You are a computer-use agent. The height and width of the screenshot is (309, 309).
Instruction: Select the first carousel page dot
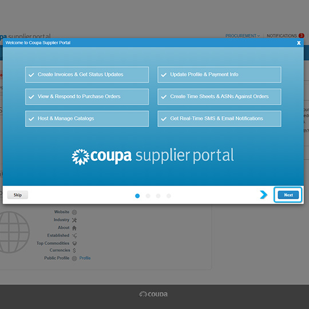click(x=137, y=196)
